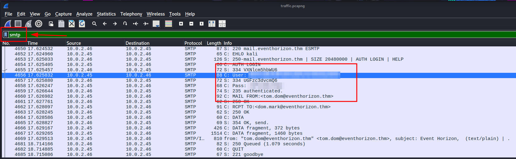
Task: Zoom in on packet text
Action: (x=181, y=24)
